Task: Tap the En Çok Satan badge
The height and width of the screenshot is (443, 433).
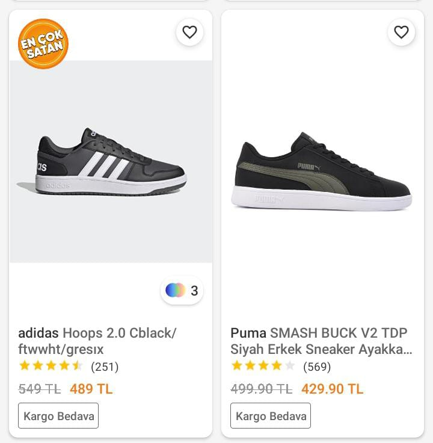Action: 43,44
